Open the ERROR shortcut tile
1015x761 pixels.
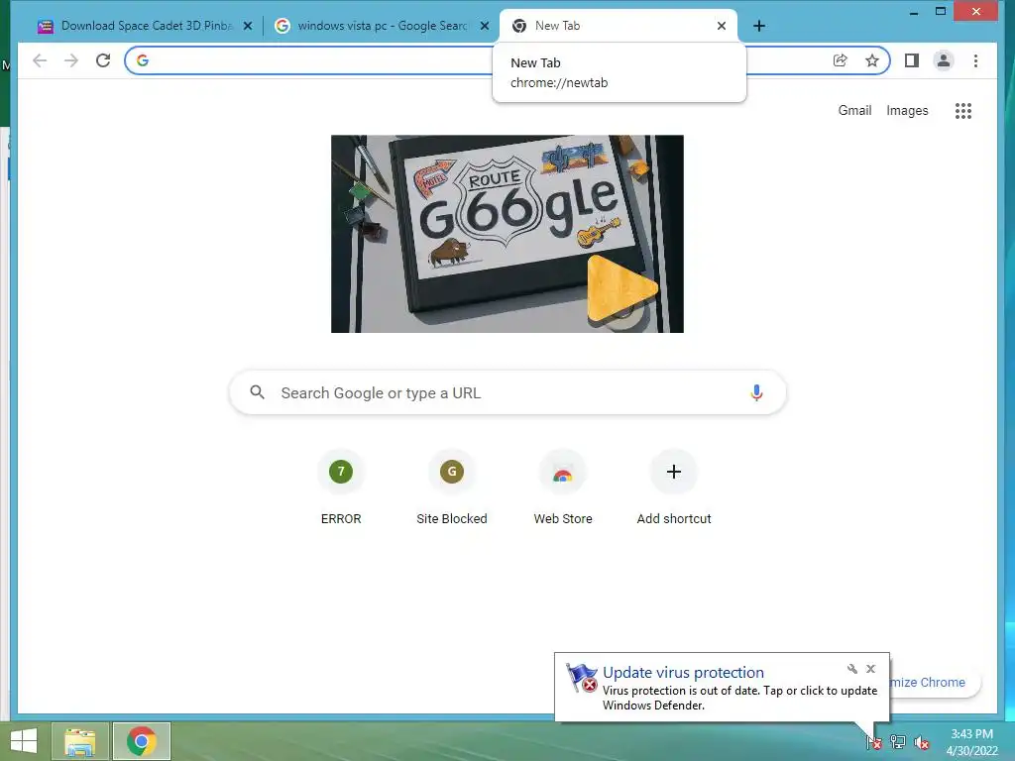click(x=341, y=487)
